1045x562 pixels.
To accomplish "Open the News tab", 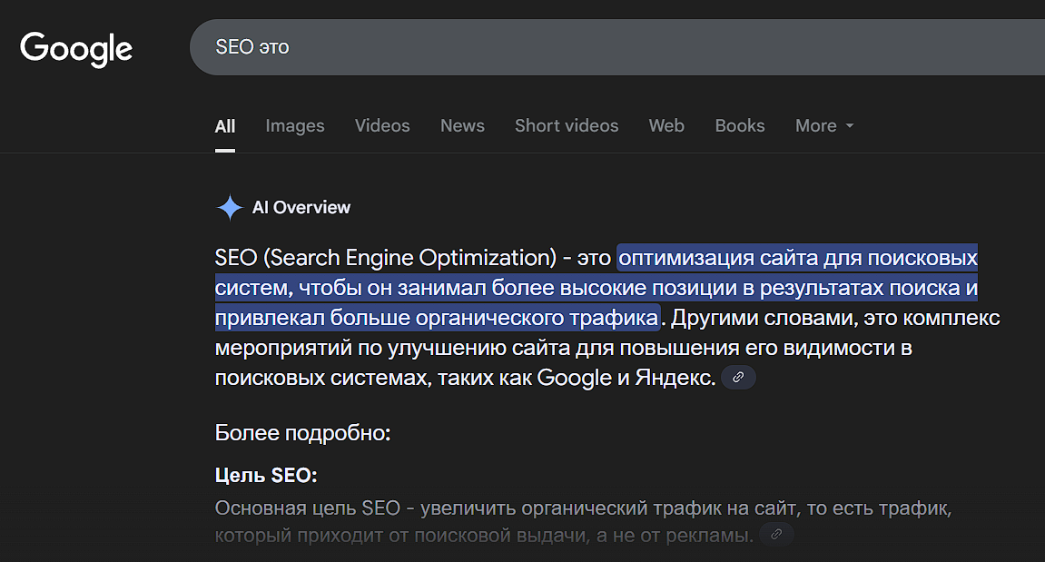I will [462, 125].
